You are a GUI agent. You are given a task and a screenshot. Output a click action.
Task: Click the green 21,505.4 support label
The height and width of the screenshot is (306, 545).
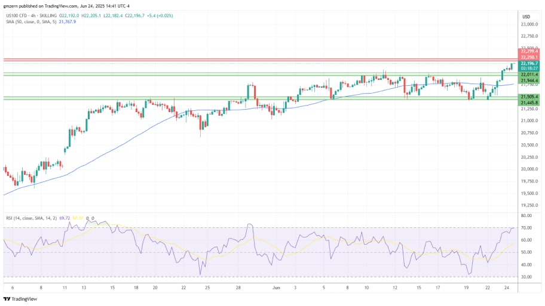(529, 96)
